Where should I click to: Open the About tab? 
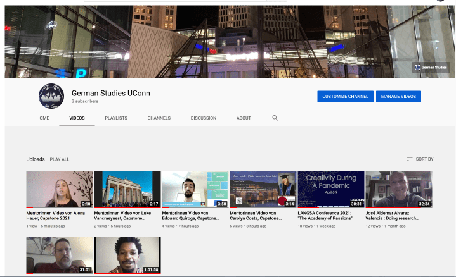244,118
